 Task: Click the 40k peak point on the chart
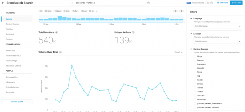(x=72, y=65)
